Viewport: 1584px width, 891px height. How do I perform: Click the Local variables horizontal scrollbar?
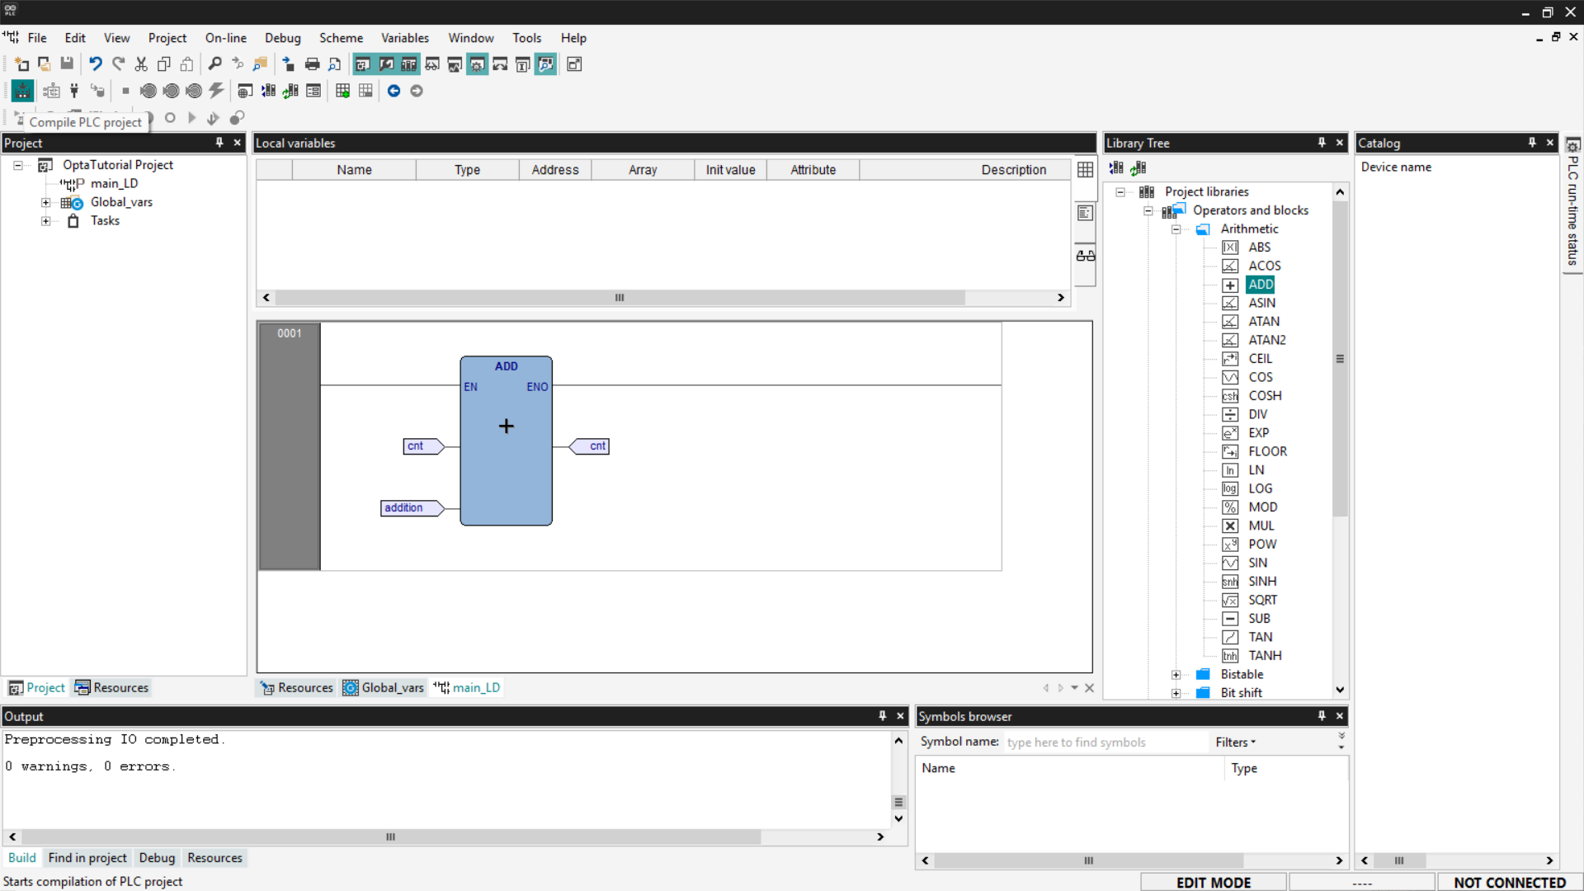click(x=619, y=298)
